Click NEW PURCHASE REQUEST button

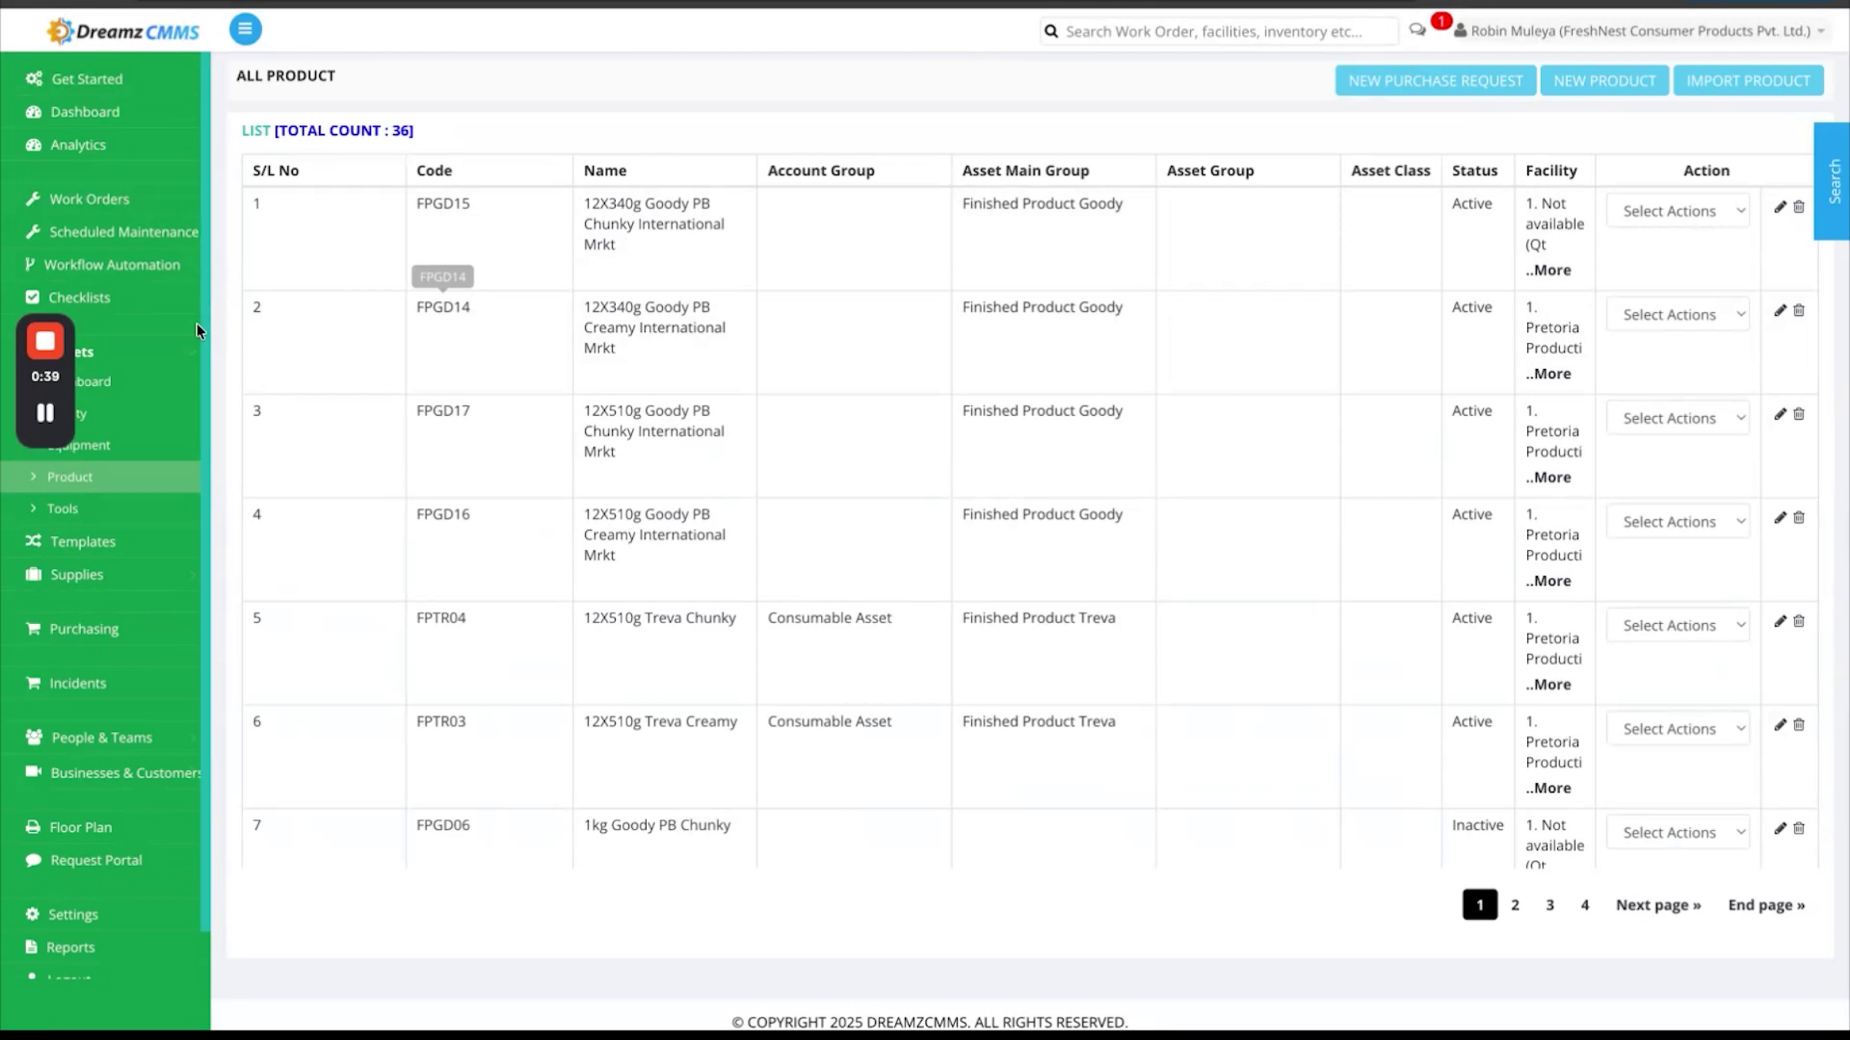[1435, 81]
